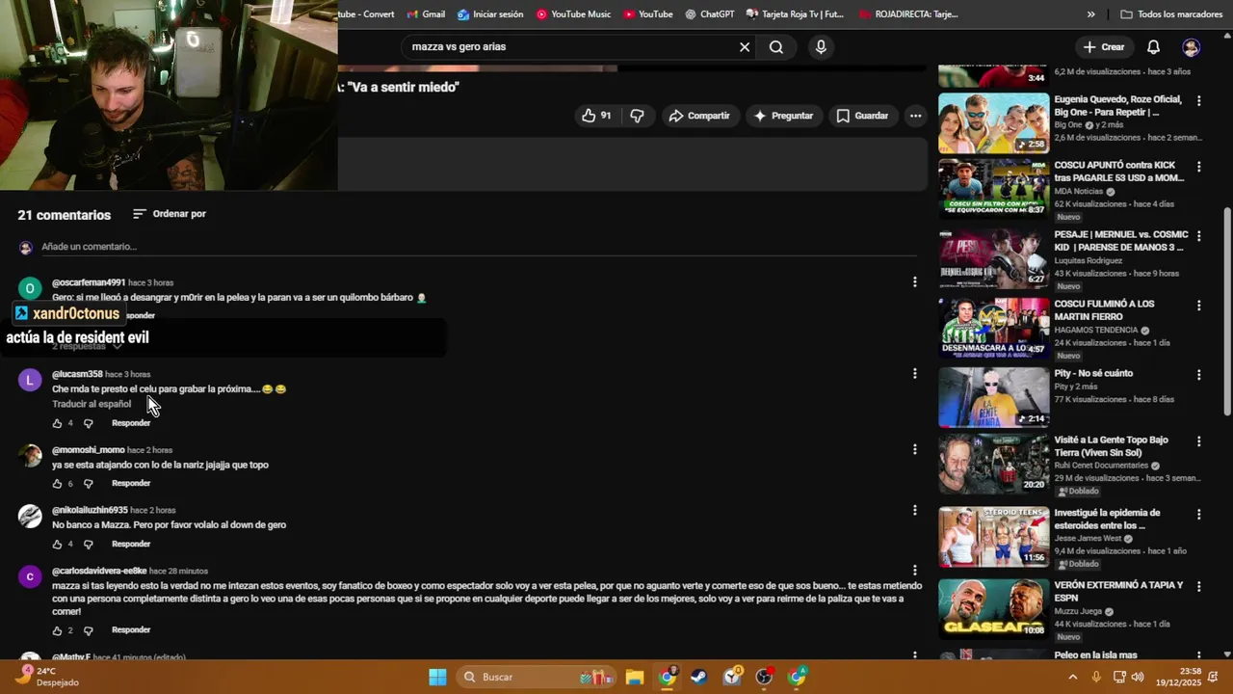Open the Compartir share dialog
The height and width of the screenshot is (694, 1233).
coord(699,116)
